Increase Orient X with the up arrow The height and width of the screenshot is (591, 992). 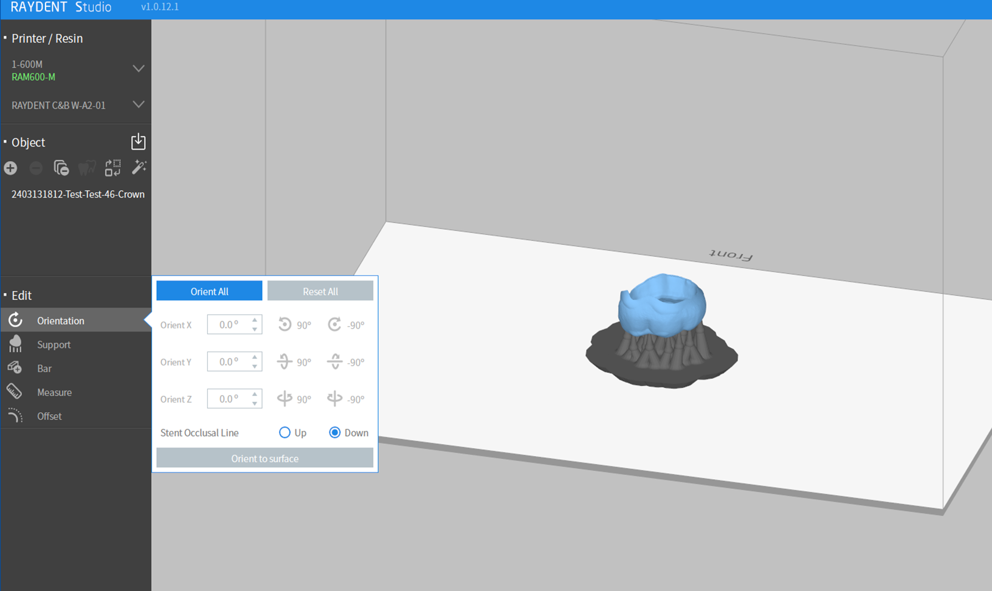tap(255, 320)
